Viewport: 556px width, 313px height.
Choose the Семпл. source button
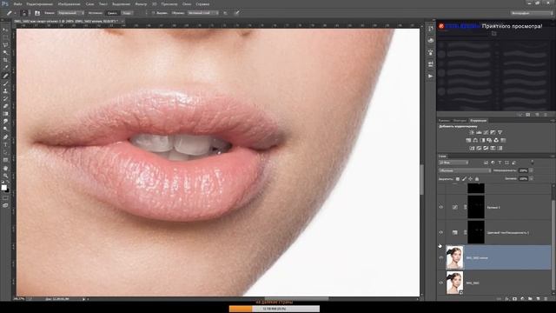coord(112,13)
